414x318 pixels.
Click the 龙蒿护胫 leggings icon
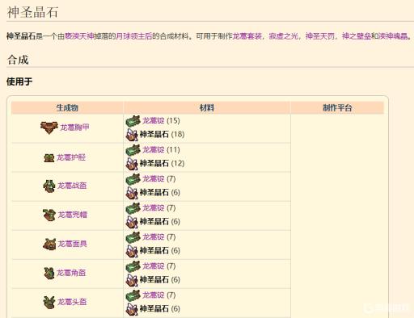(49, 157)
